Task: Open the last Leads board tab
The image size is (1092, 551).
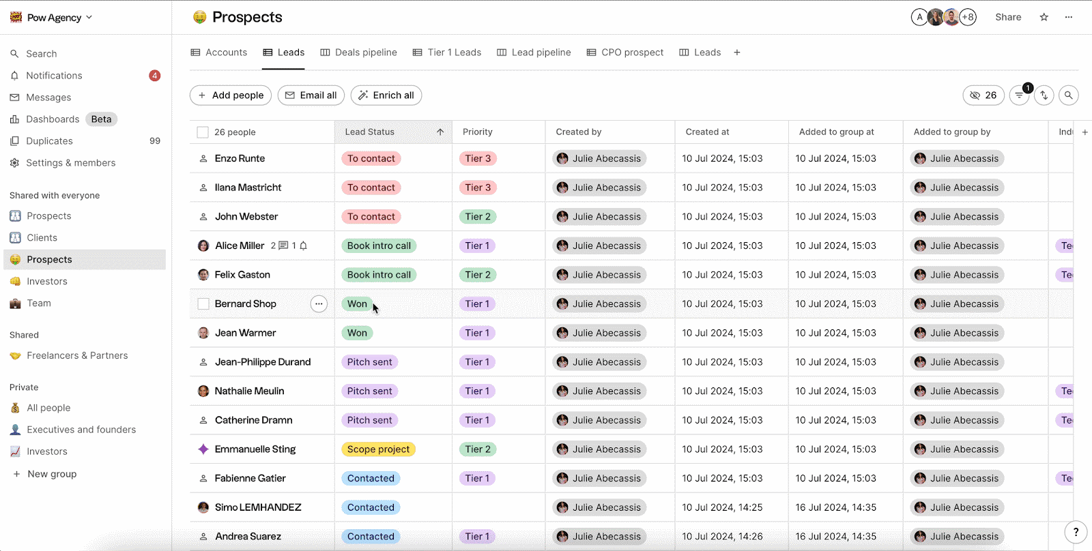Action: point(700,53)
